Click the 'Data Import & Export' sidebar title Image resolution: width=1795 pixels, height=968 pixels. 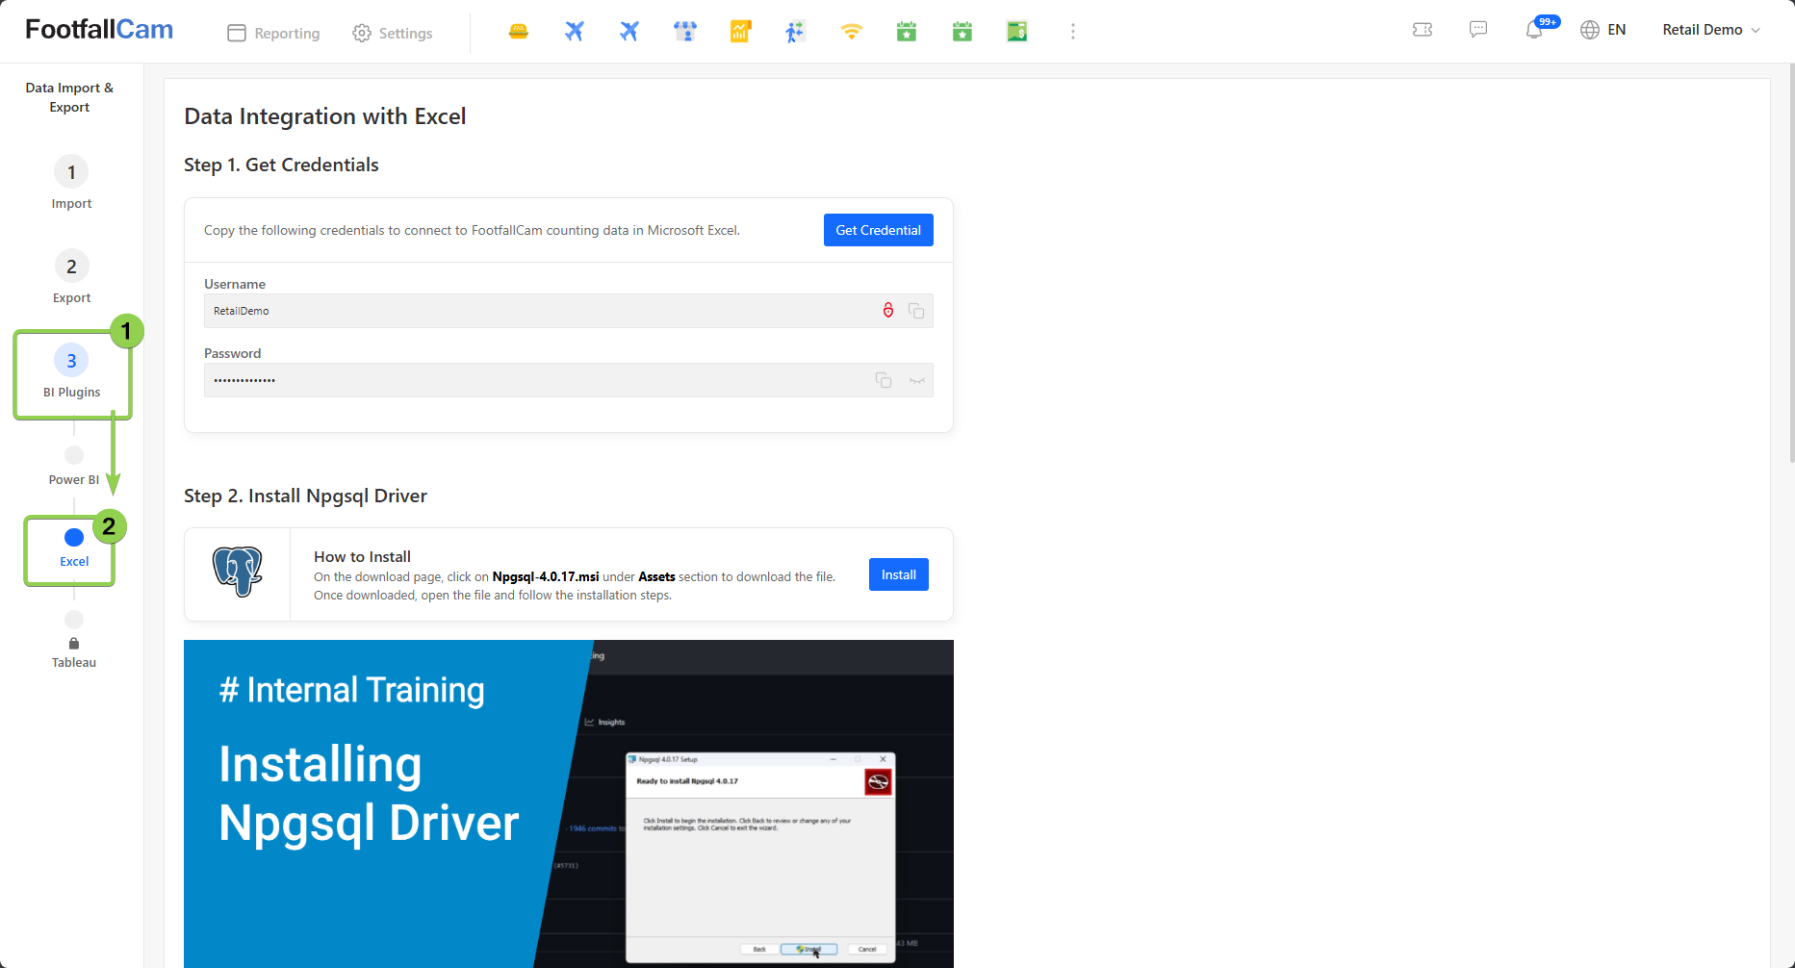point(69,97)
